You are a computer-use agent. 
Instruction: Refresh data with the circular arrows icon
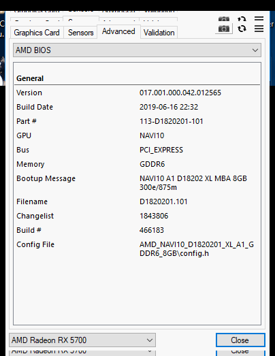coord(242,29)
